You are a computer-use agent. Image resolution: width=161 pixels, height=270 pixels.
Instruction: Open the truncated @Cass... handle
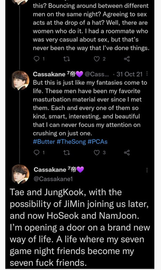(97, 74)
